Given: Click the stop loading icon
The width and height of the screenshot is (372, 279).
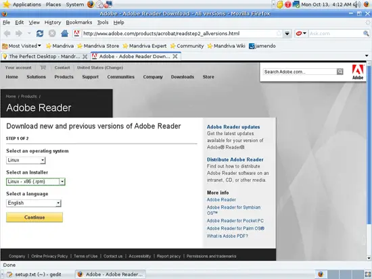Looking at the screenshot, I should tap(52, 33).
